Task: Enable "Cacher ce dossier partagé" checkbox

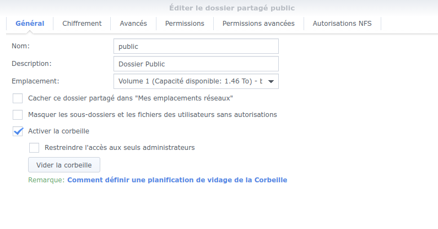Action: click(x=18, y=98)
